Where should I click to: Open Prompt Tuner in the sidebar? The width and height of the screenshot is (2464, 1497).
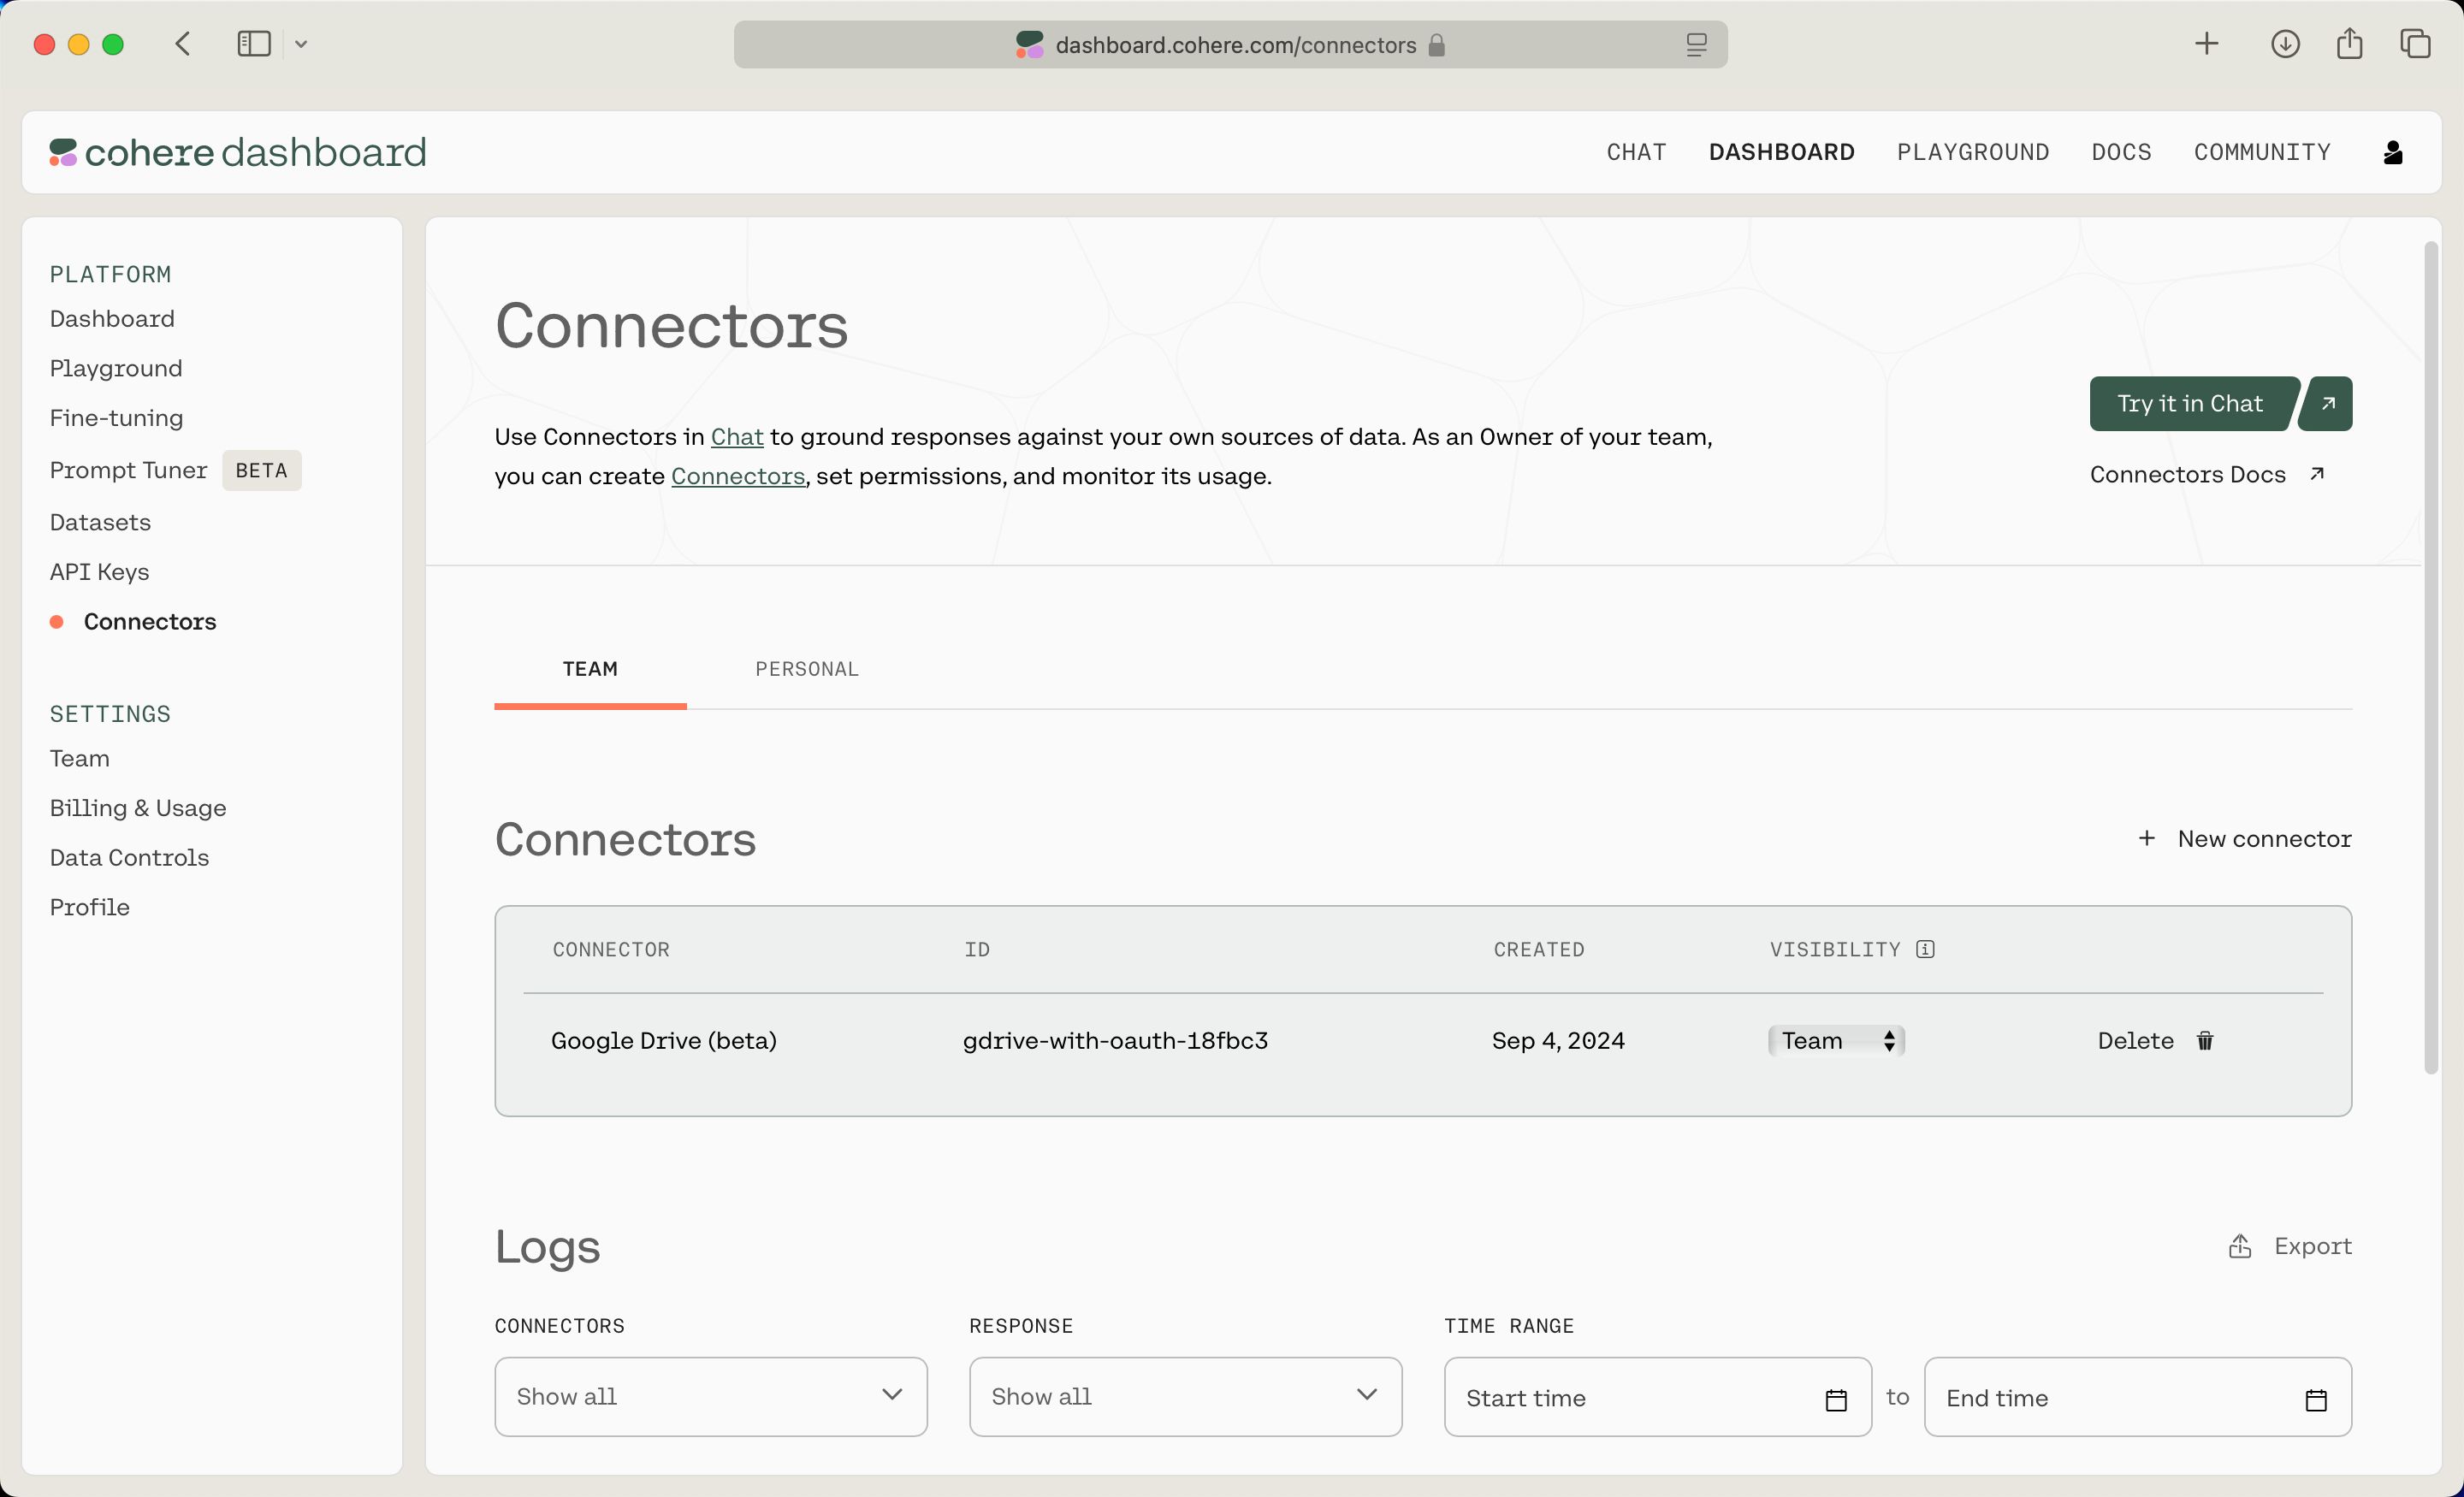click(x=128, y=470)
